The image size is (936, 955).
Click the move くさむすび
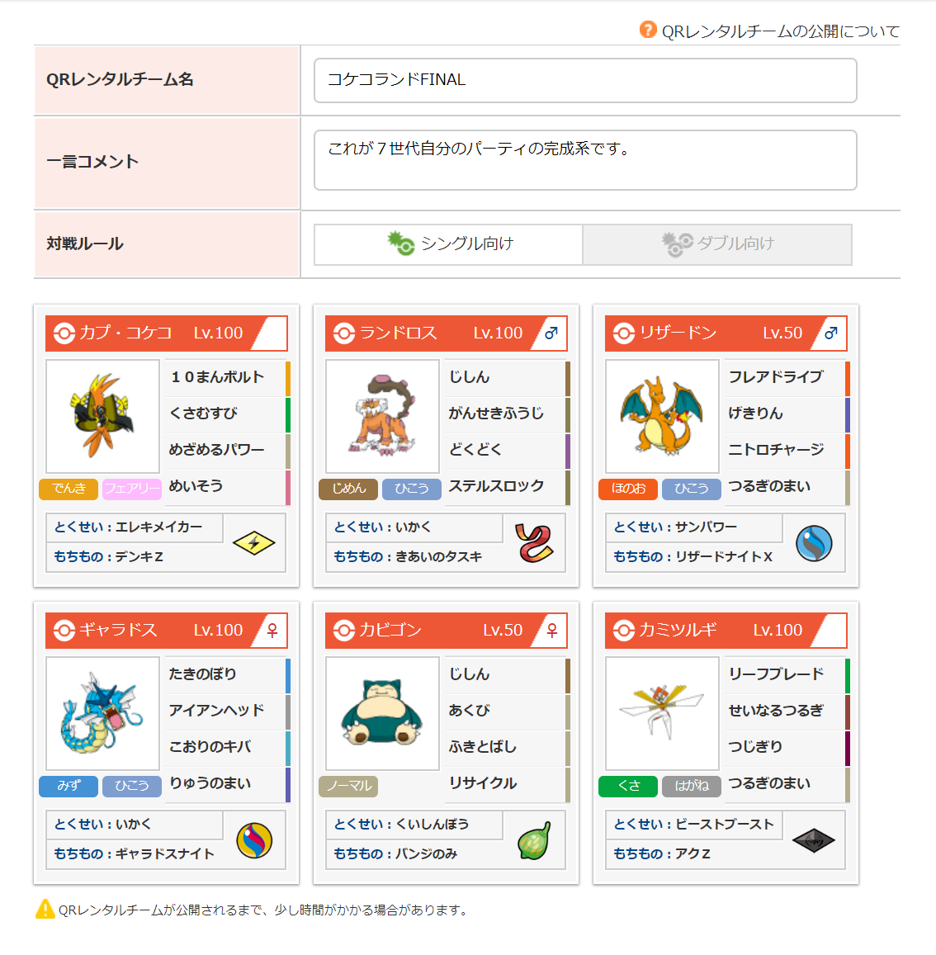pyautogui.click(x=203, y=414)
